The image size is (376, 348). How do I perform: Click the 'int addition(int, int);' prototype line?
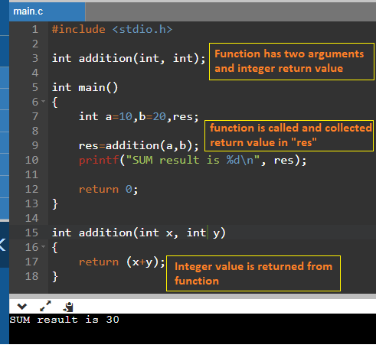point(129,58)
